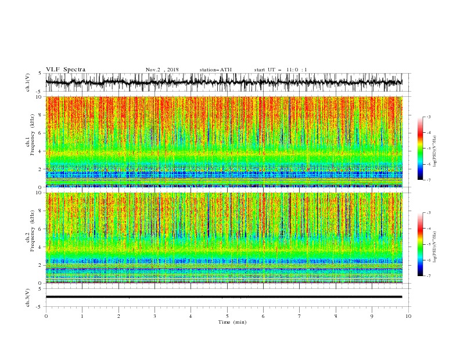Click the '7' tick on the time axis
The image size is (460, 355).
tap(300, 316)
